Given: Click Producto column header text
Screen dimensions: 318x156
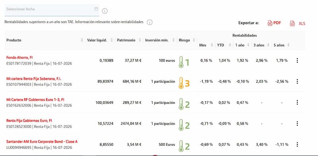Looking at the screenshot, I should pos(14,40).
